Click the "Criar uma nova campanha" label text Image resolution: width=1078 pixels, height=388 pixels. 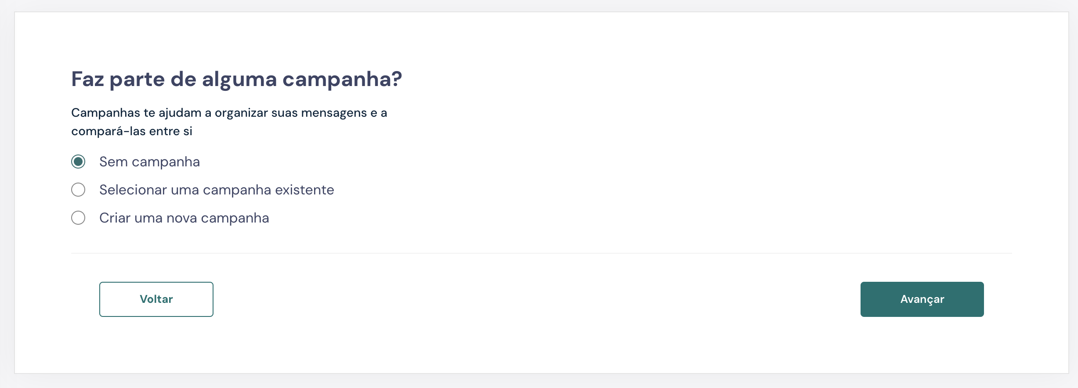coord(184,218)
